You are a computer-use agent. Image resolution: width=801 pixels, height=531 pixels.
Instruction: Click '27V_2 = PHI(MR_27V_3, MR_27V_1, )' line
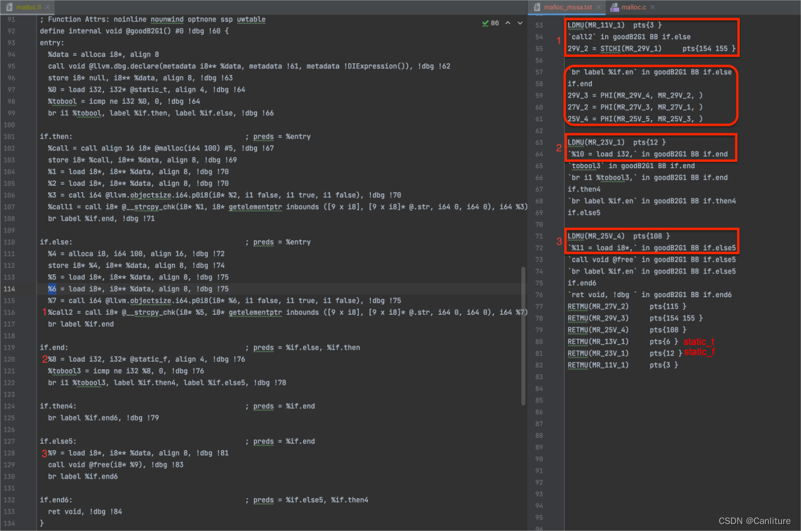coord(635,107)
